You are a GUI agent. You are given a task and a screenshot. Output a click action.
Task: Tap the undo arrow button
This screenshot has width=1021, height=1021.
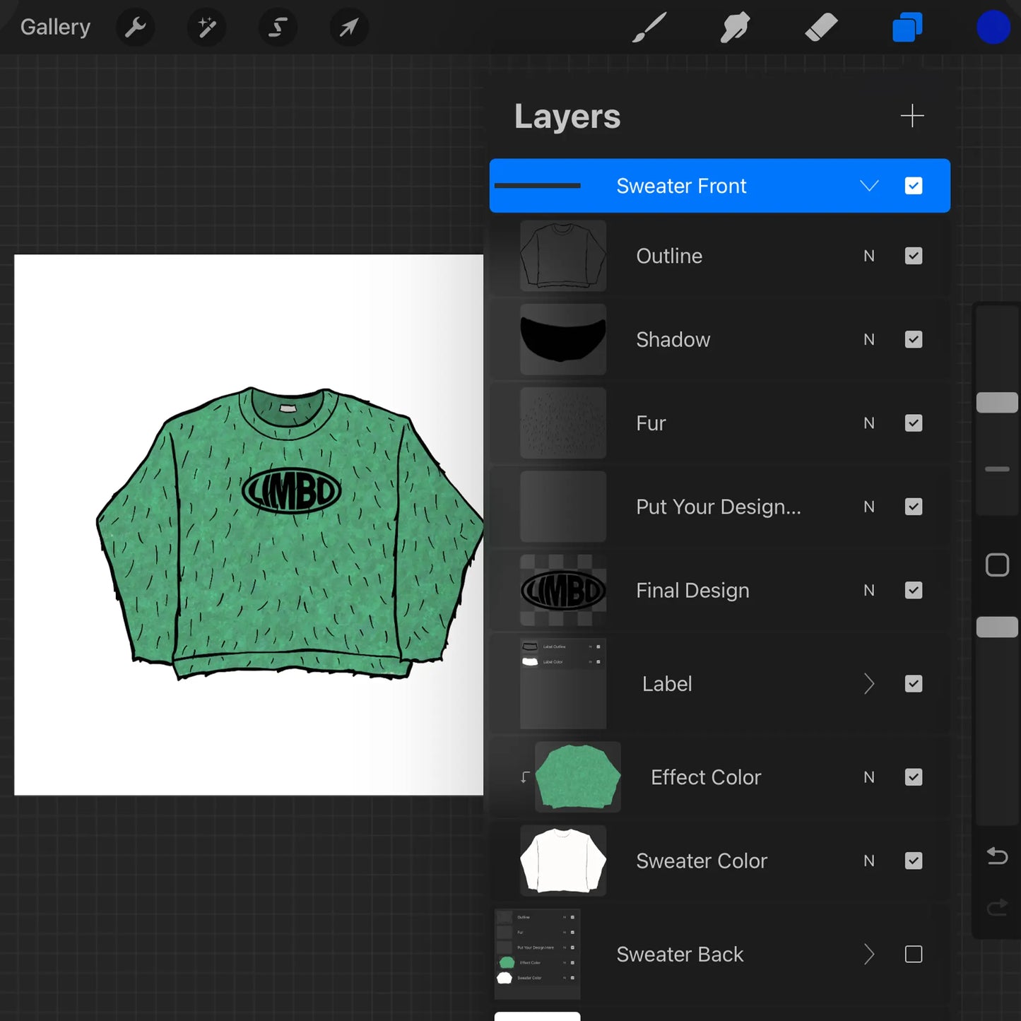click(x=997, y=856)
